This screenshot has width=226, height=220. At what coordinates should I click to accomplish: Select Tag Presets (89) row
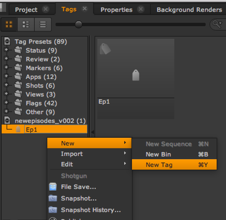click(x=45, y=42)
